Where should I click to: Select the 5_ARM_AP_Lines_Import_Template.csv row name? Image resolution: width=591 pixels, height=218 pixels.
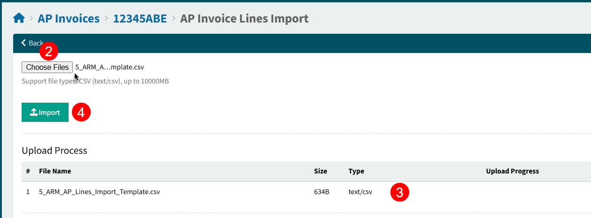99,192
